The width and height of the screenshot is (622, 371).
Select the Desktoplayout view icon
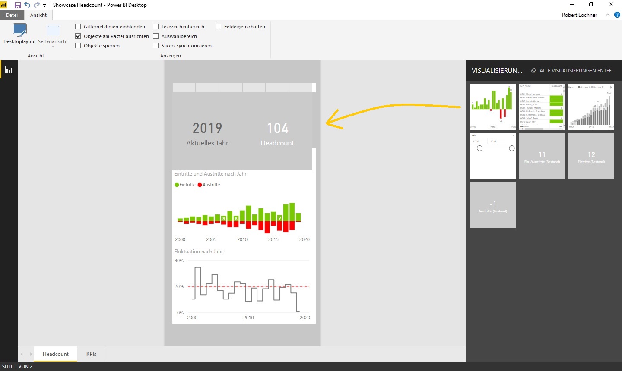coord(20,30)
